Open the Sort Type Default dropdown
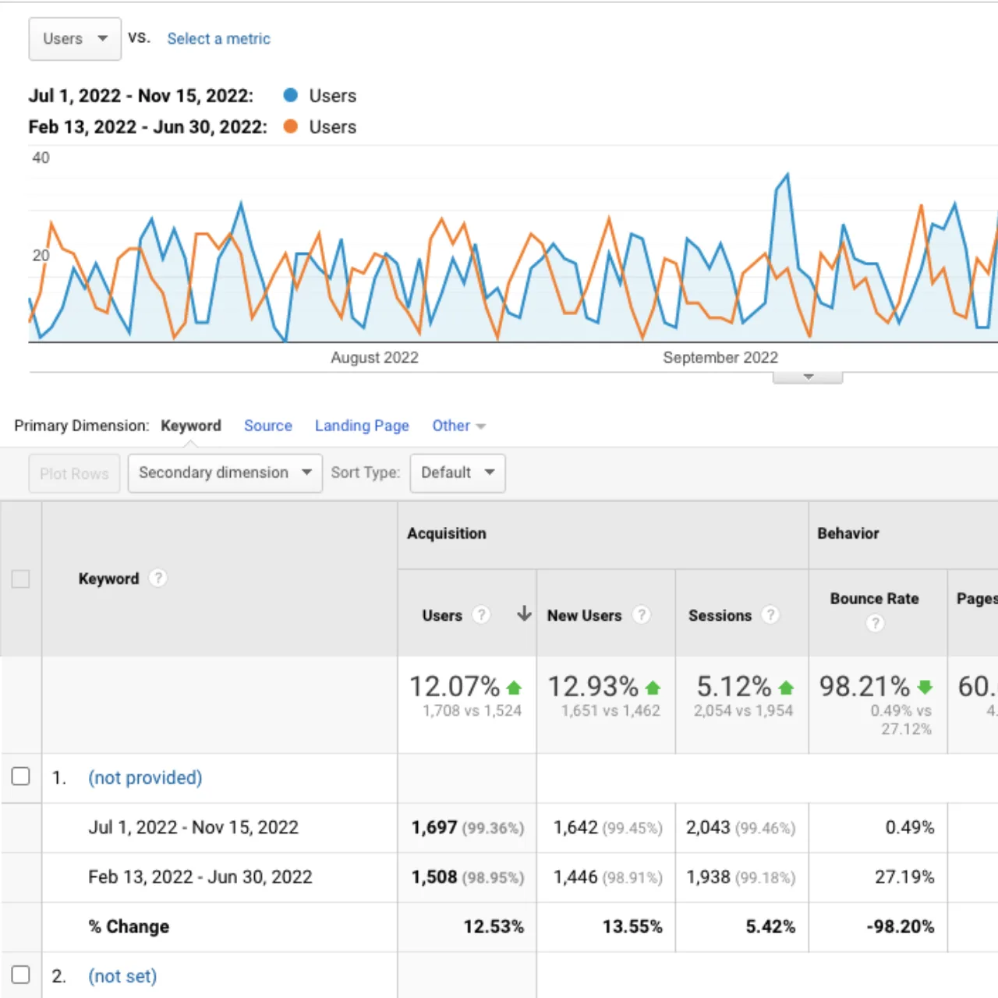The height and width of the screenshot is (998, 998). click(458, 473)
